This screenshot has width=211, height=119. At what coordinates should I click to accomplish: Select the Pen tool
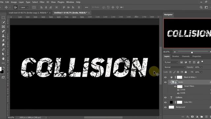[x=3, y=50]
